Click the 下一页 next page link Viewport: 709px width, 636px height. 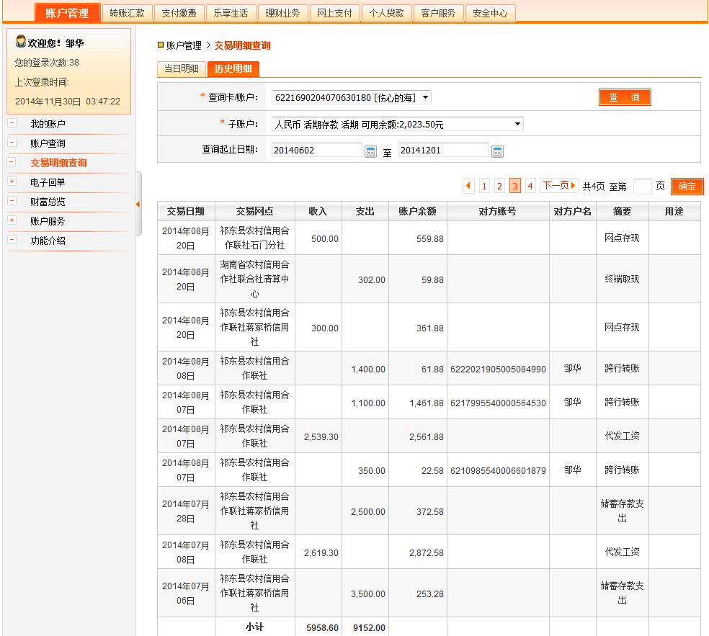tap(559, 186)
